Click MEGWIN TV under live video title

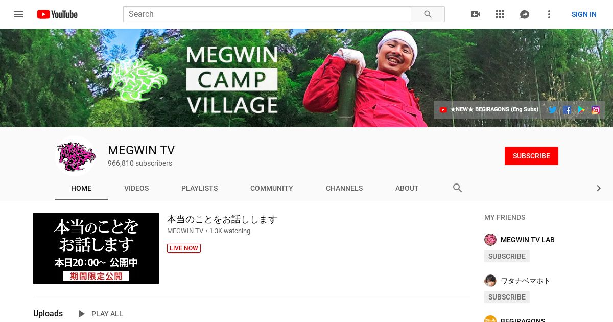pos(185,231)
